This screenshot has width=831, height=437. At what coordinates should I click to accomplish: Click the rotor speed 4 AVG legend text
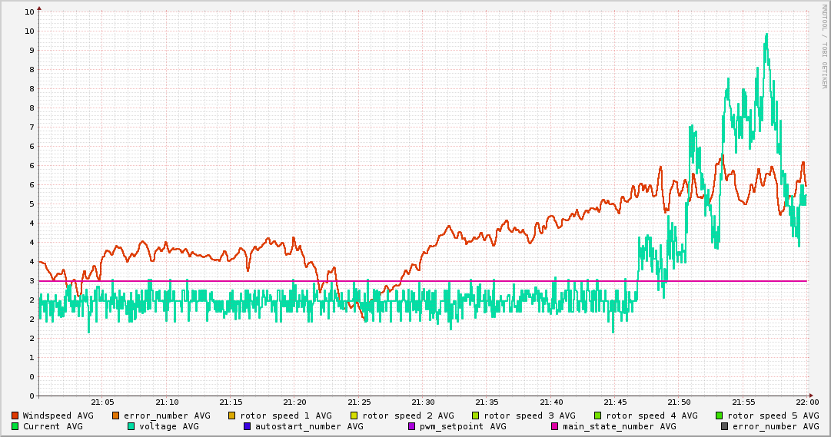[651, 415]
